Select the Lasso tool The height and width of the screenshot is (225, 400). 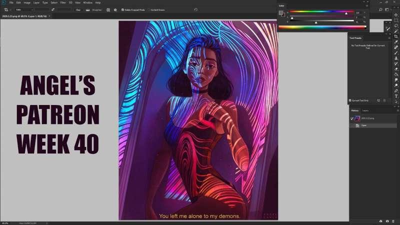coord(396,25)
